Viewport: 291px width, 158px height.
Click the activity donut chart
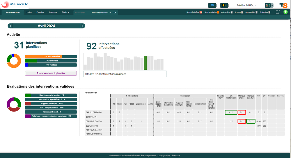tap(14, 61)
